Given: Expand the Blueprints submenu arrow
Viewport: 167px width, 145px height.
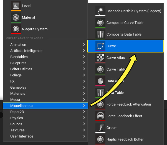Looking at the screenshot, I should [84, 63].
